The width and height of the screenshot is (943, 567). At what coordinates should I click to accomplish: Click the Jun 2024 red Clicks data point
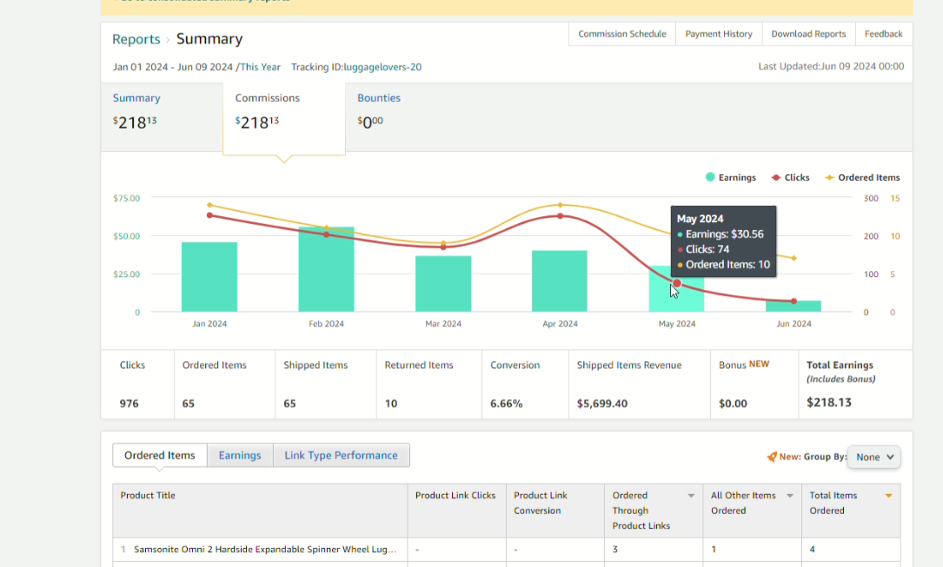pyautogui.click(x=794, y=301)
